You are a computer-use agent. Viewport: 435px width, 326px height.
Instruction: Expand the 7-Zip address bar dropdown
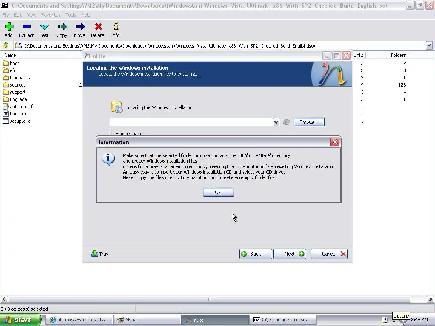(429, 45)
